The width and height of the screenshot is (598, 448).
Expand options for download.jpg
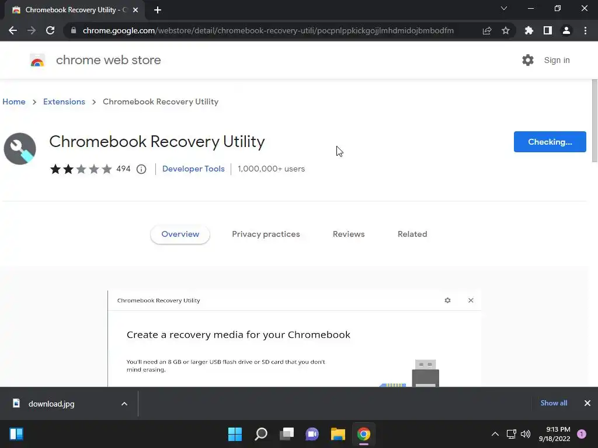point(124,404)
